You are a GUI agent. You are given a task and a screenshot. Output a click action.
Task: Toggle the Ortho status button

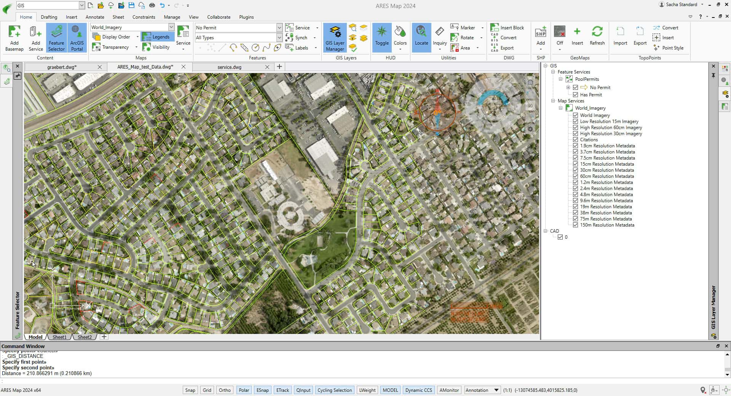(225, 390)
